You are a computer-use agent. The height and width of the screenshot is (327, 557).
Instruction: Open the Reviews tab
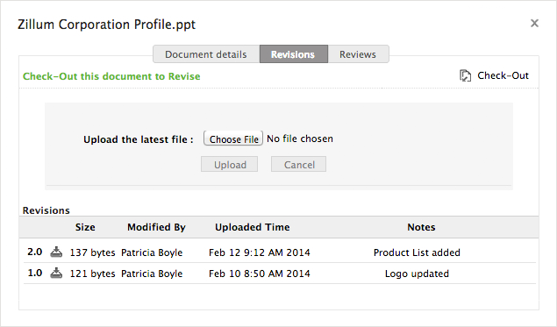point(358,54)
